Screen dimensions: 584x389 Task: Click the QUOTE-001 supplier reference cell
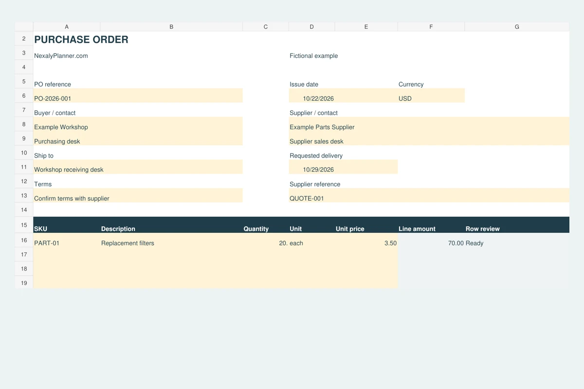pyautogui.click(x=429, y=195)
